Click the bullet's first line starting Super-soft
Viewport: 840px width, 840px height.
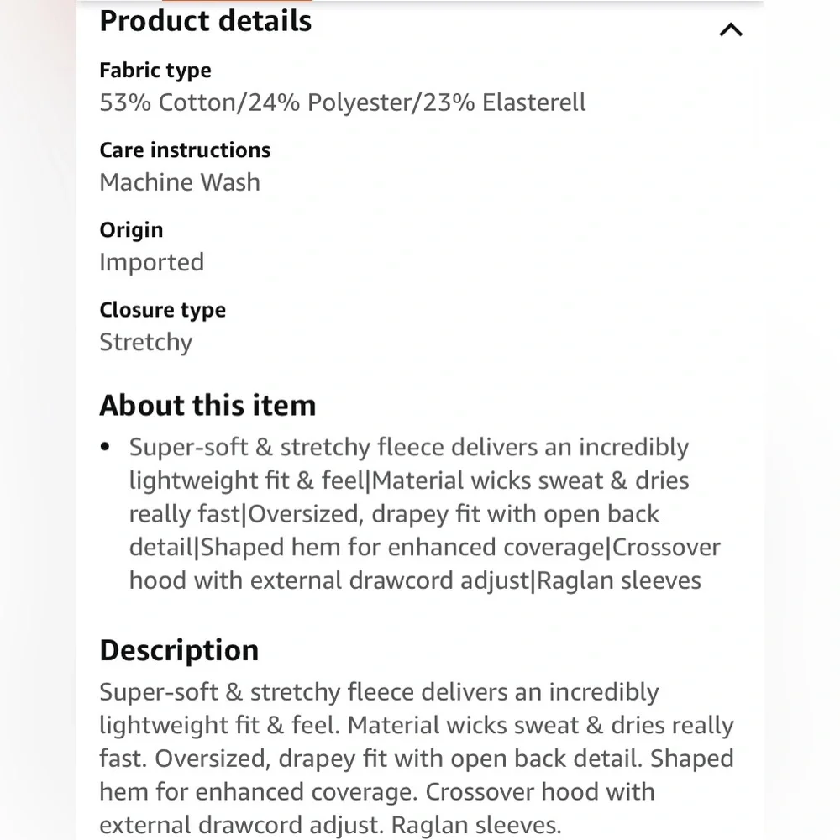[408, 447]
